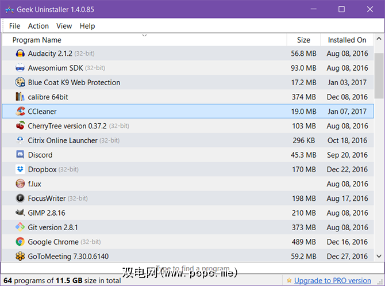
Task: Select the GIMP 2.8.16 program name
Action: 47,213
